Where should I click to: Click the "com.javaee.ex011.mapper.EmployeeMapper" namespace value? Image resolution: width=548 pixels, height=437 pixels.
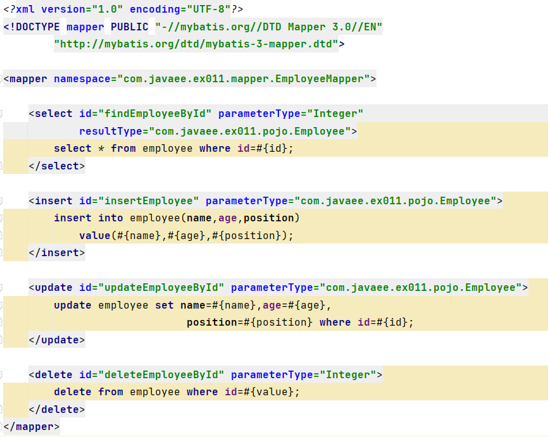(x=244, y=79)
